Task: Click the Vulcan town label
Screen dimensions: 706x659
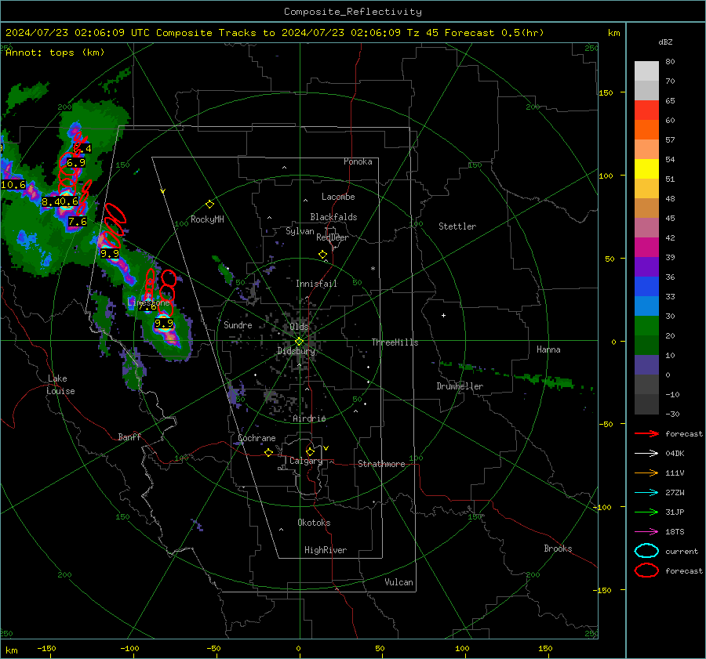Action: point(398,582)
